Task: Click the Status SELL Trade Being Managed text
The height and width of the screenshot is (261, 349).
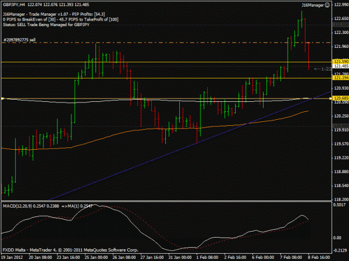Action: pos(46,24)
